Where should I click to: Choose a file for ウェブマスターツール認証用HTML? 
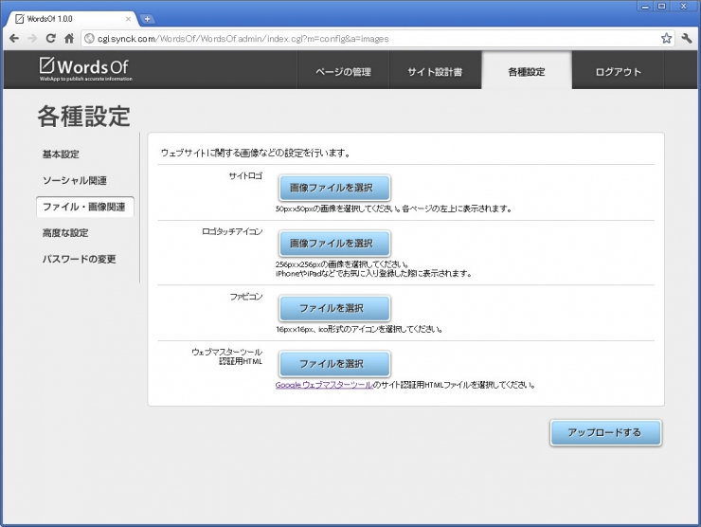(334, 364)
